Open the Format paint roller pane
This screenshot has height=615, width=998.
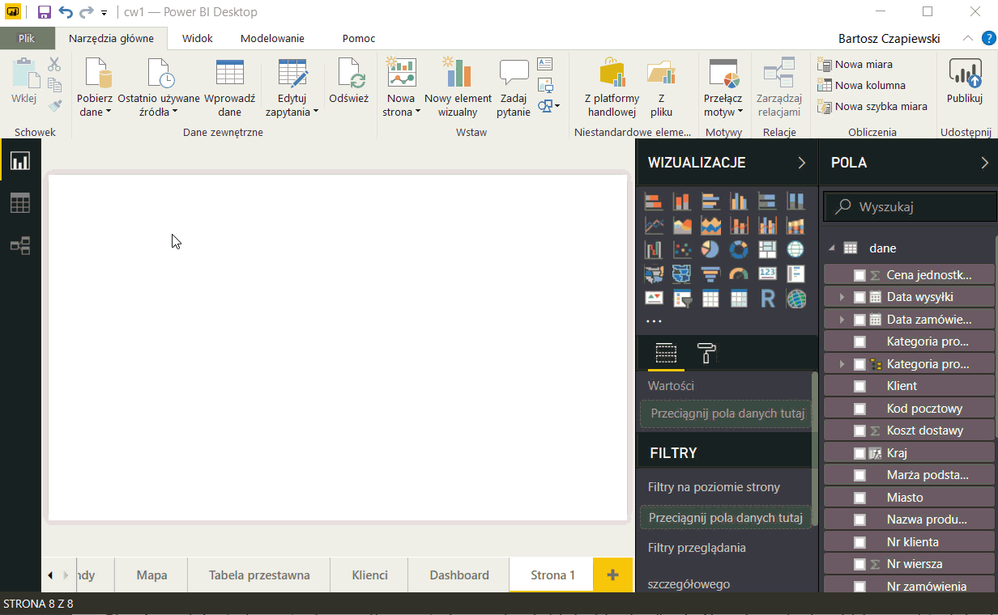pyautogui.click(x=706, y=353)
